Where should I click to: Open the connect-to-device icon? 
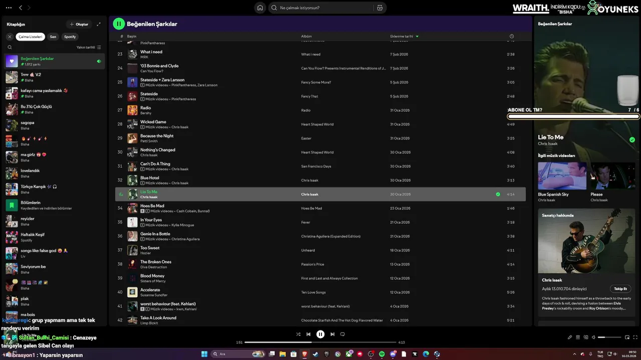point(586,337)
